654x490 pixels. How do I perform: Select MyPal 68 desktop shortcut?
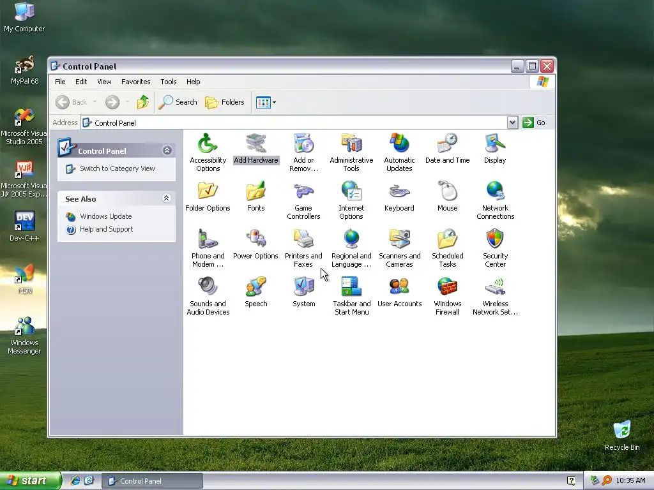[24, 69]
